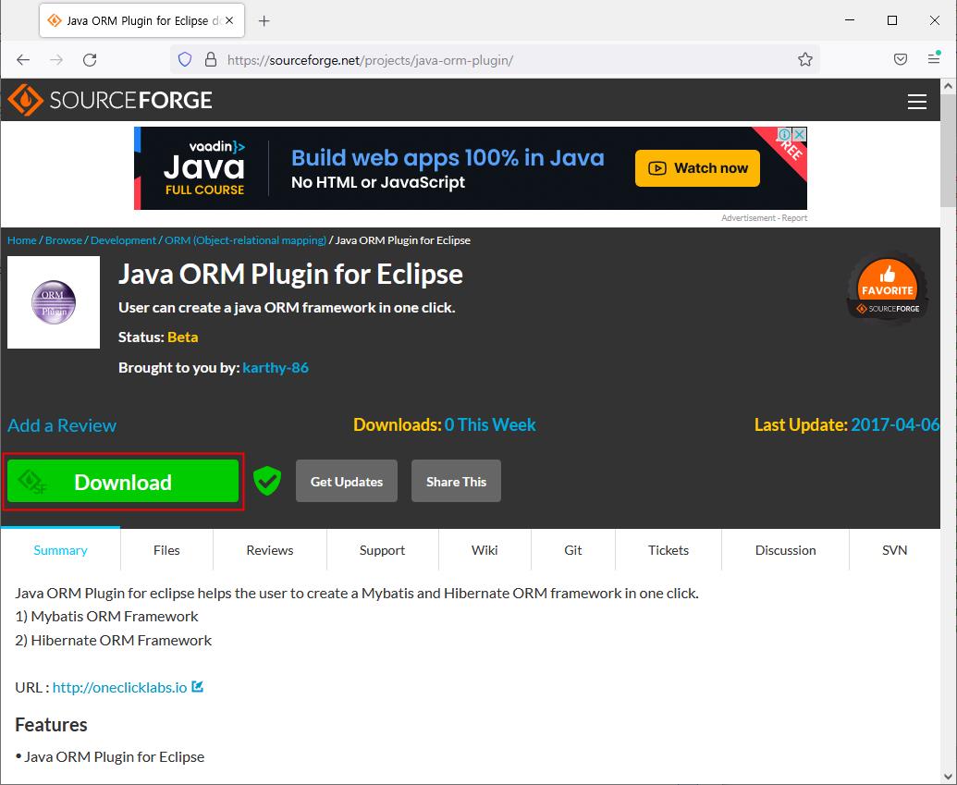The height and width of the screenshot is (785, 957).
Task: Open the karthy-86 author link
Action: click(x=276, y=367)
